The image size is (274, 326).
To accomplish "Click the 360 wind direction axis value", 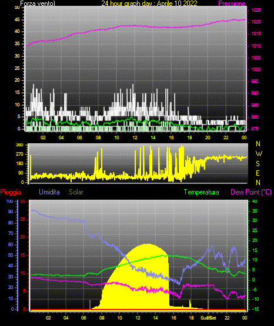I will [20, 145].
